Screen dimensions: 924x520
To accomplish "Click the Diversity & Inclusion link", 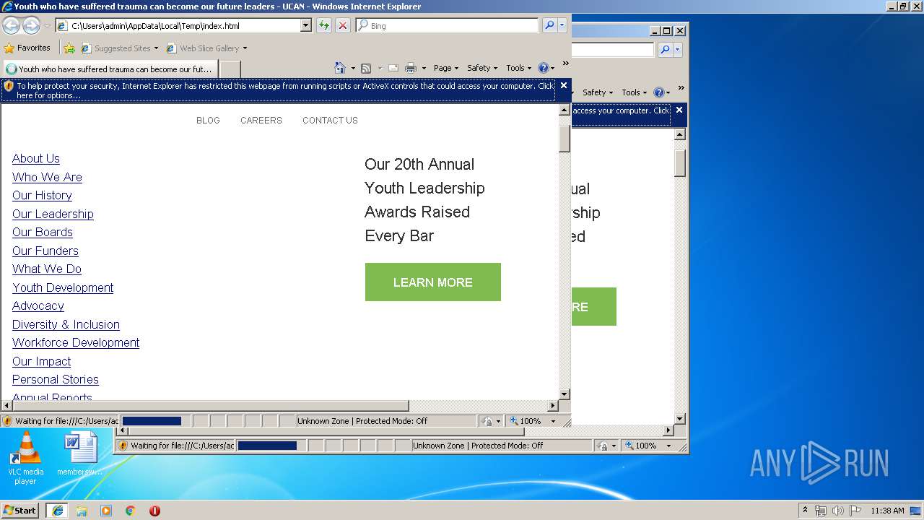I will click(x=66, y=324).
